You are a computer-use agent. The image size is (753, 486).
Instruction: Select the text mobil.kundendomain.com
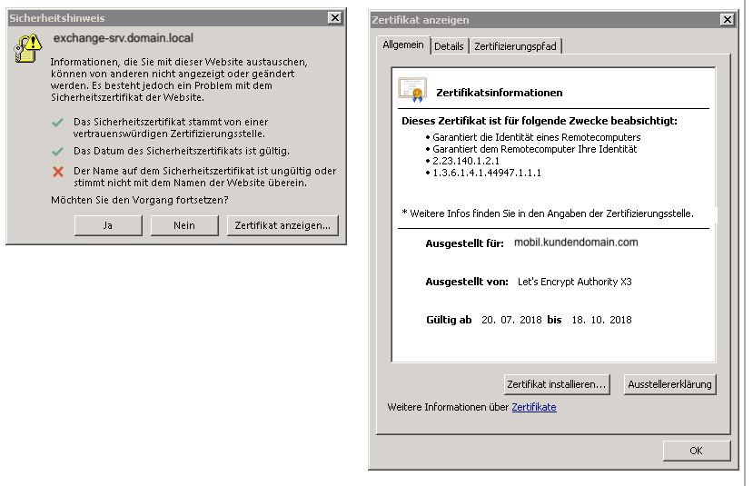[x=576, y=243]
